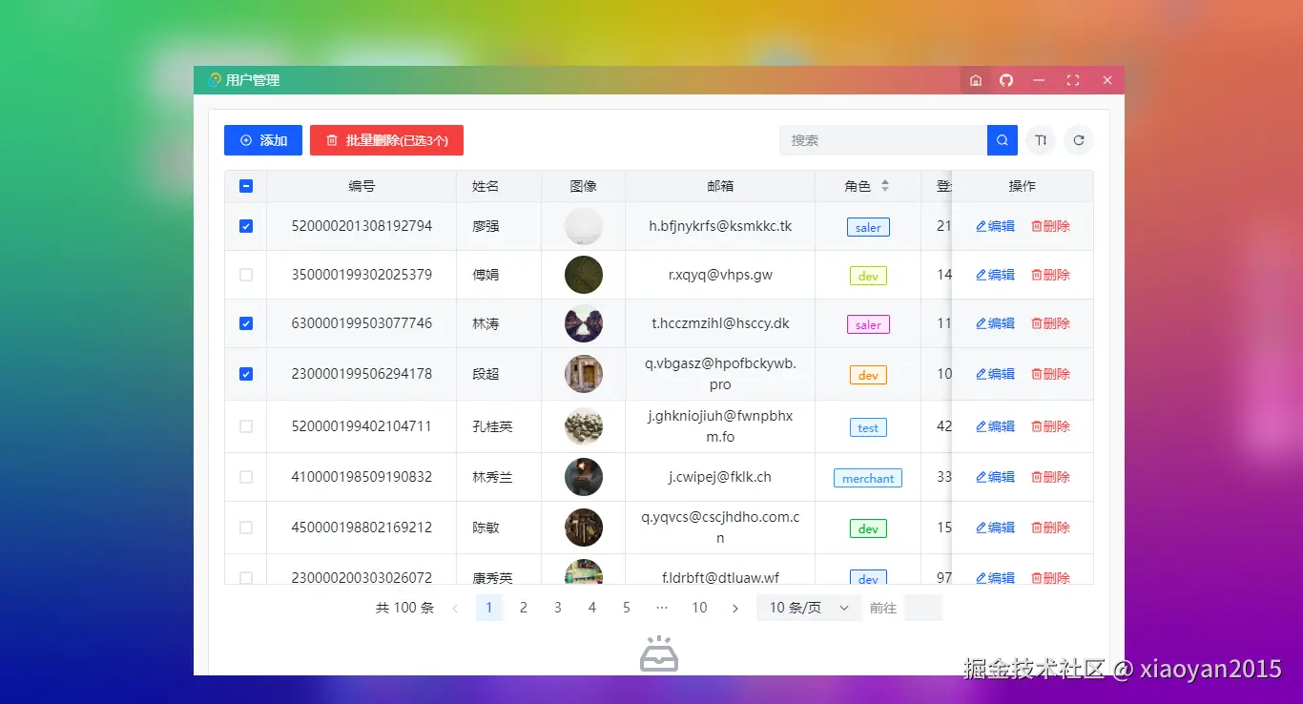Image resolution: width=1303 pixels, height=704 pixels.
Task: Click 廖强's saler role tag
Action: click(868, 227)
